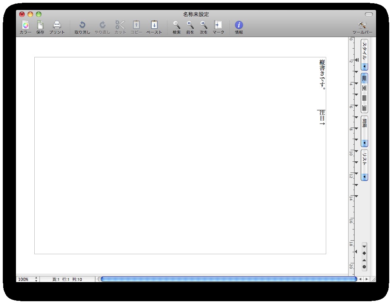Select the downward triangle tab stop type
Image resolution: width=392 pixels, height=304 pixels.
[x=364, y=247]
